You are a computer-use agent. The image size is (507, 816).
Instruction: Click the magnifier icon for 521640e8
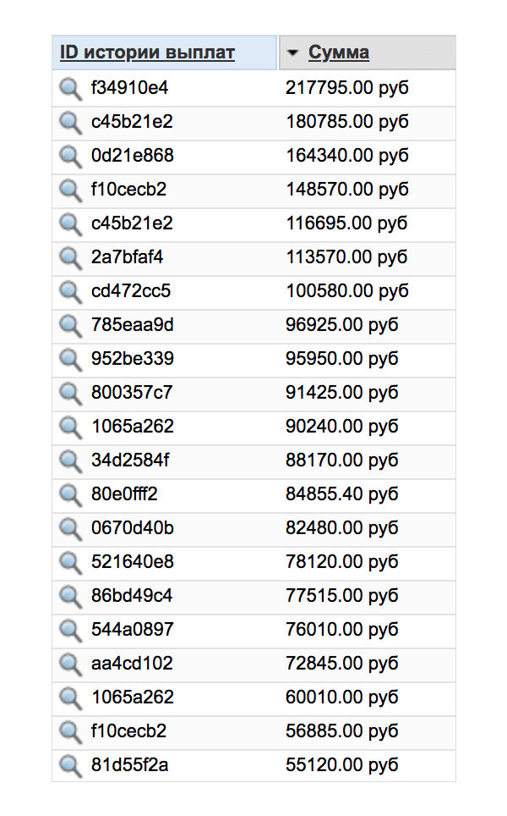pyautogui.click(x=69, y=562)
